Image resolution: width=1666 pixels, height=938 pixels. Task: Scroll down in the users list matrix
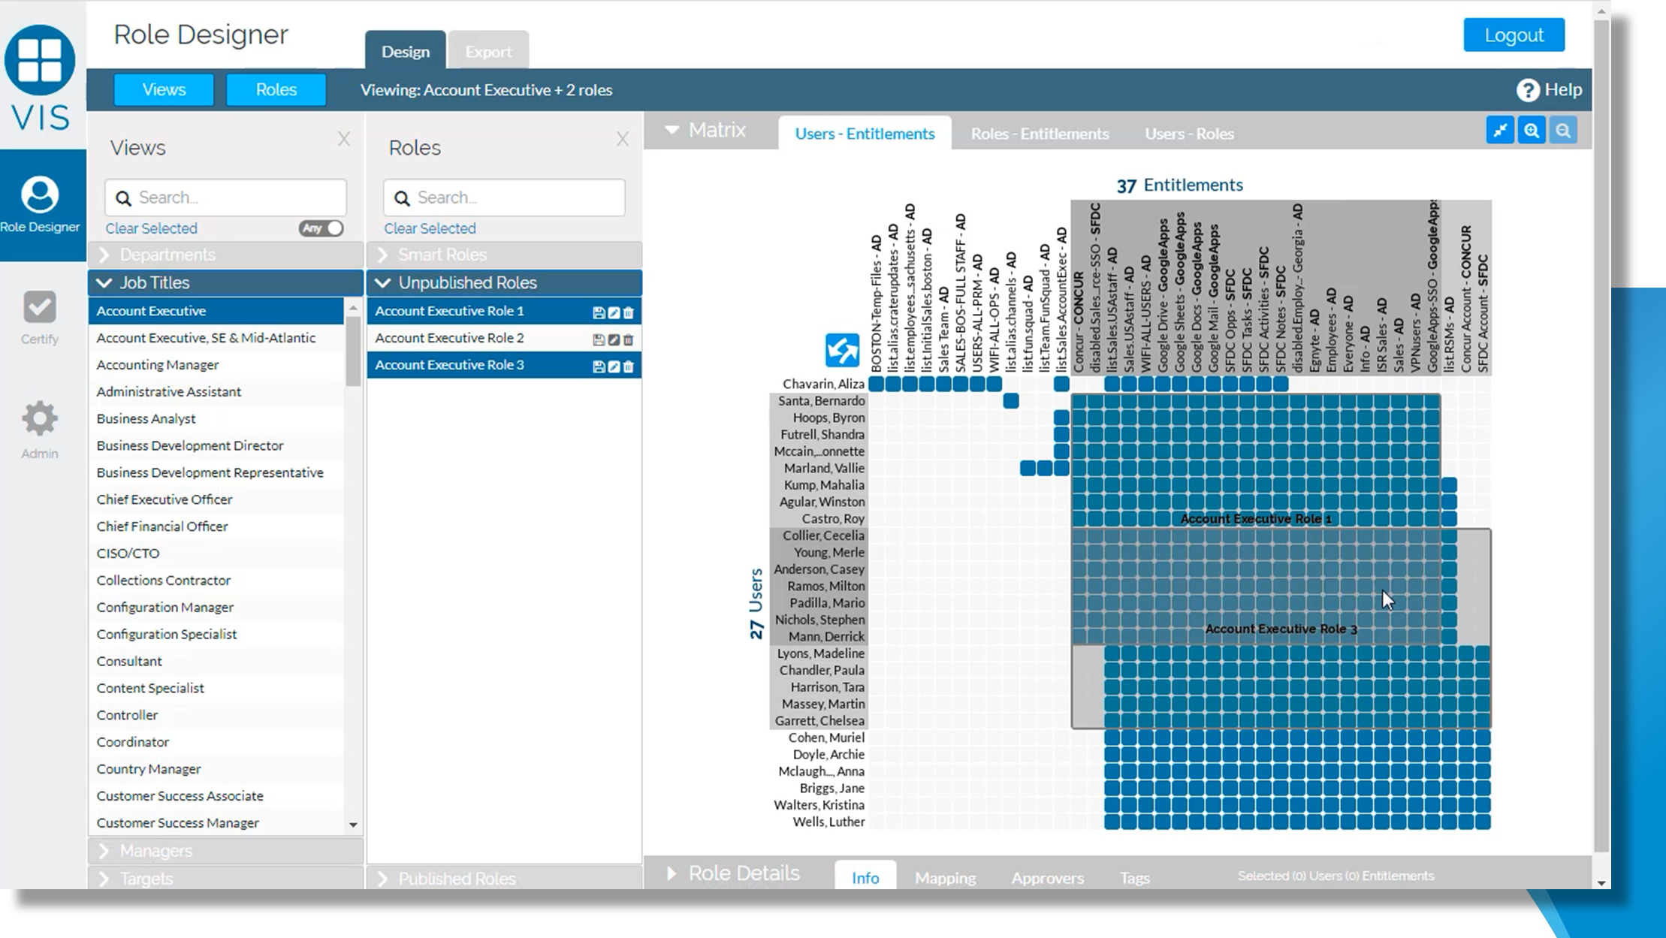coord(1601,882)
